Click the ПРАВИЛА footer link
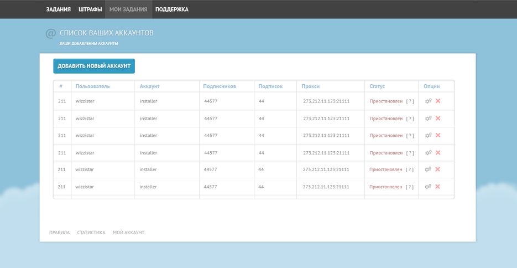Viewport: 517px width, 268px height. point(59,233)
